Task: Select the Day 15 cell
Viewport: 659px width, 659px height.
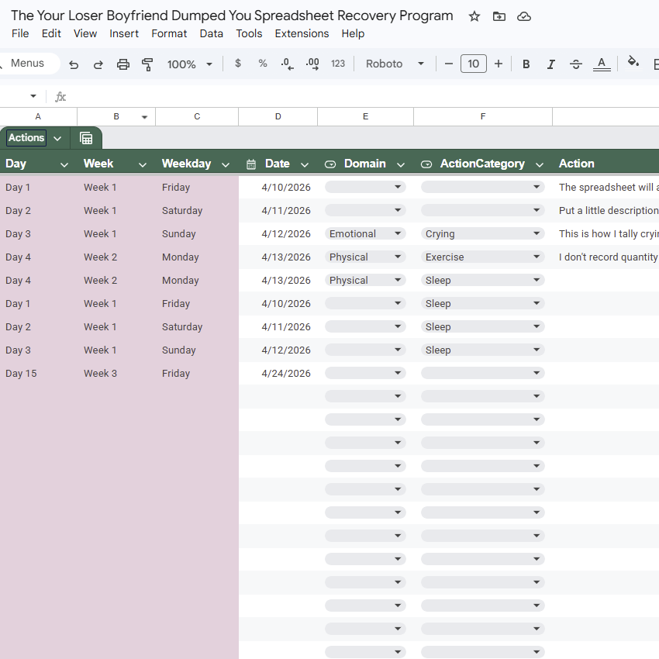Action: [39, 373]
